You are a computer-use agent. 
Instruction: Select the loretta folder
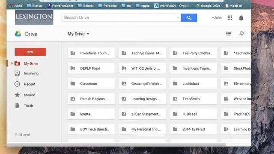tap(91, 114)
